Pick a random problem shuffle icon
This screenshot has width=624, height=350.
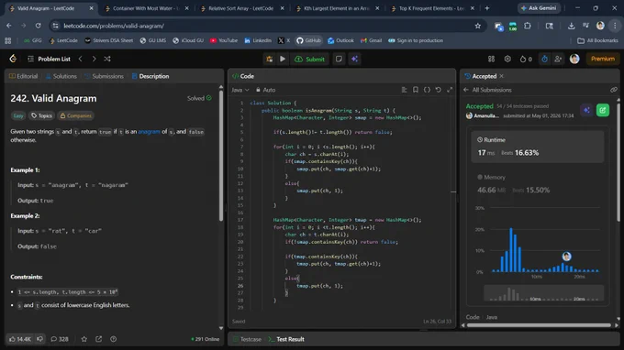[x=107, y=59]
